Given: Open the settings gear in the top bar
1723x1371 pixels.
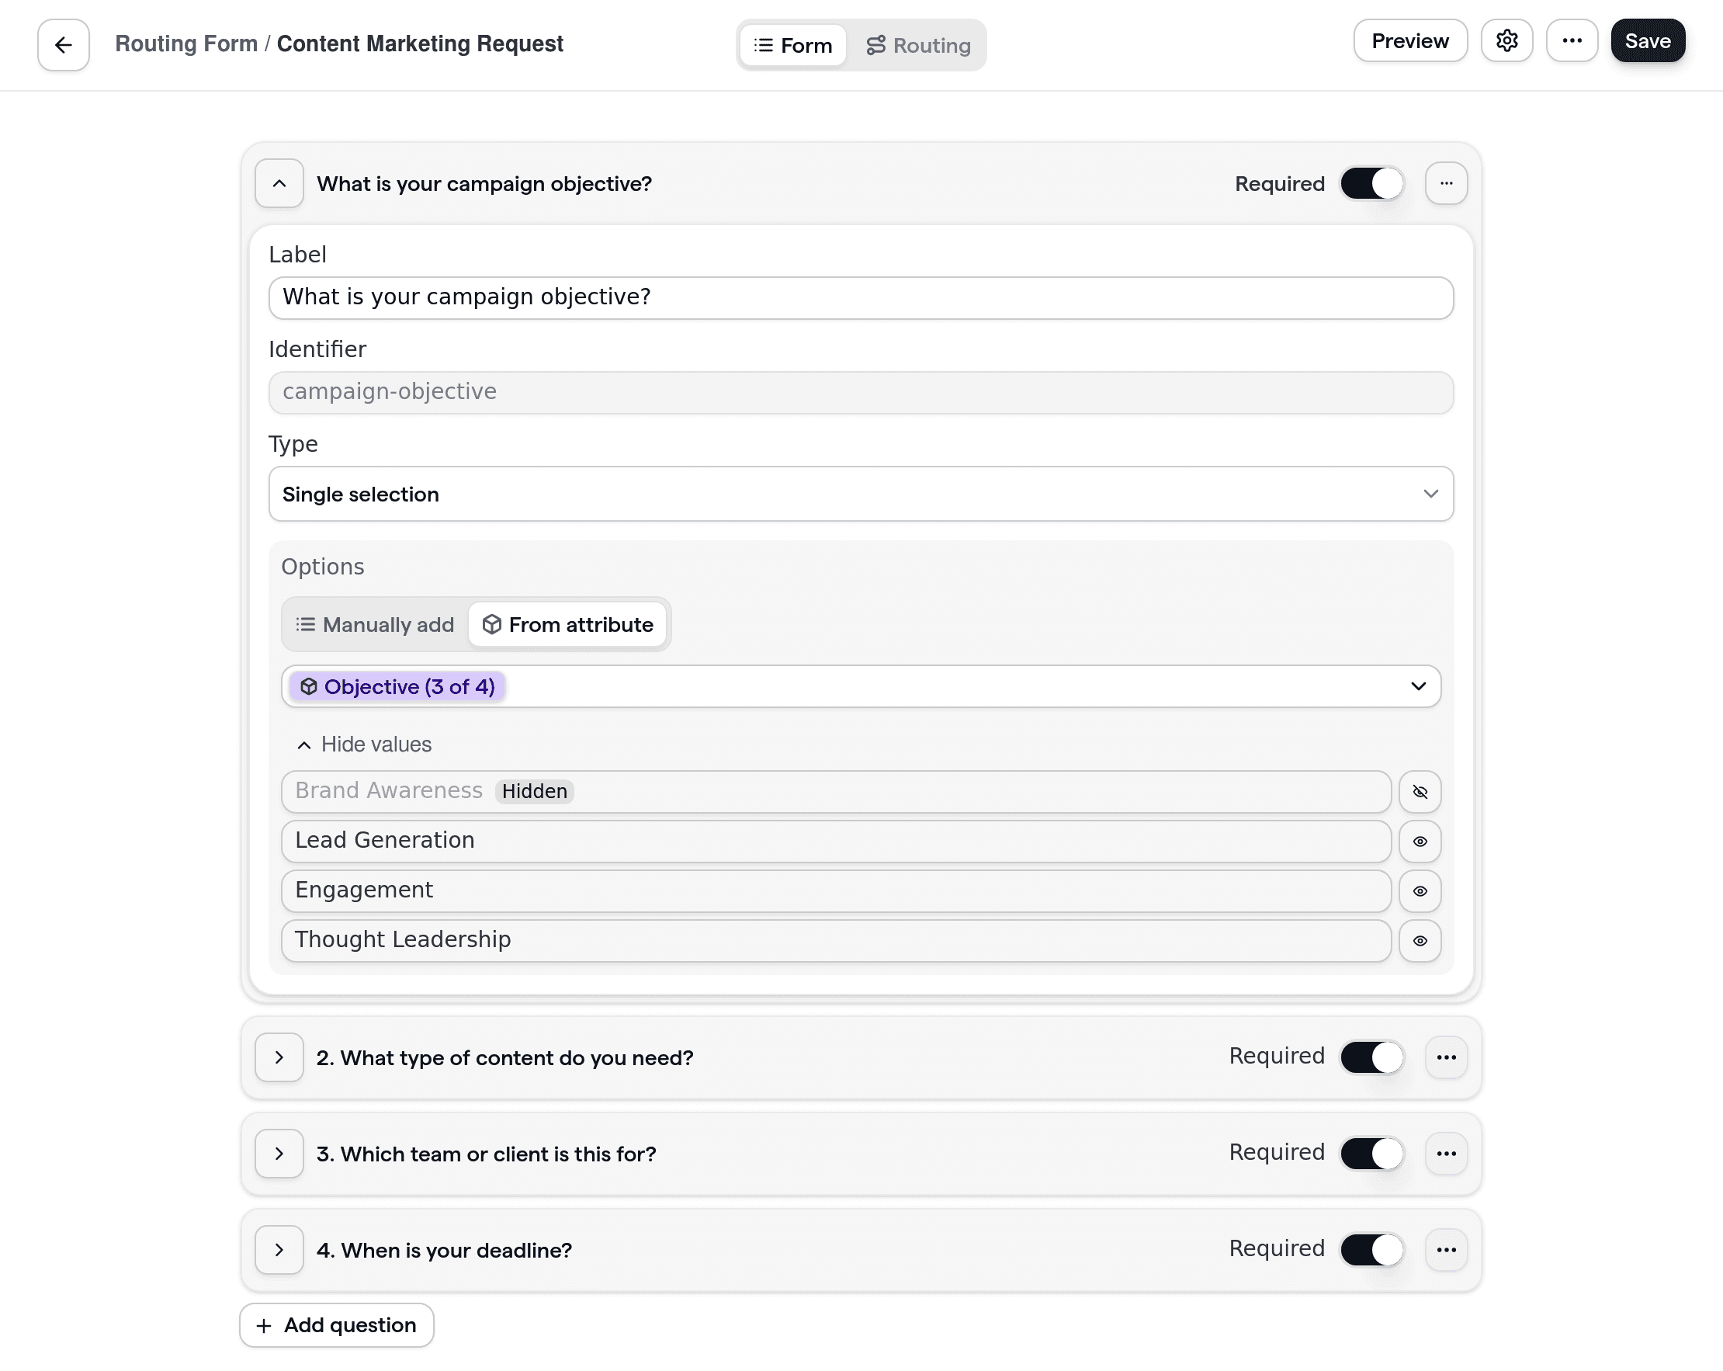Looking at the screenshot, I should point(1507,40).
